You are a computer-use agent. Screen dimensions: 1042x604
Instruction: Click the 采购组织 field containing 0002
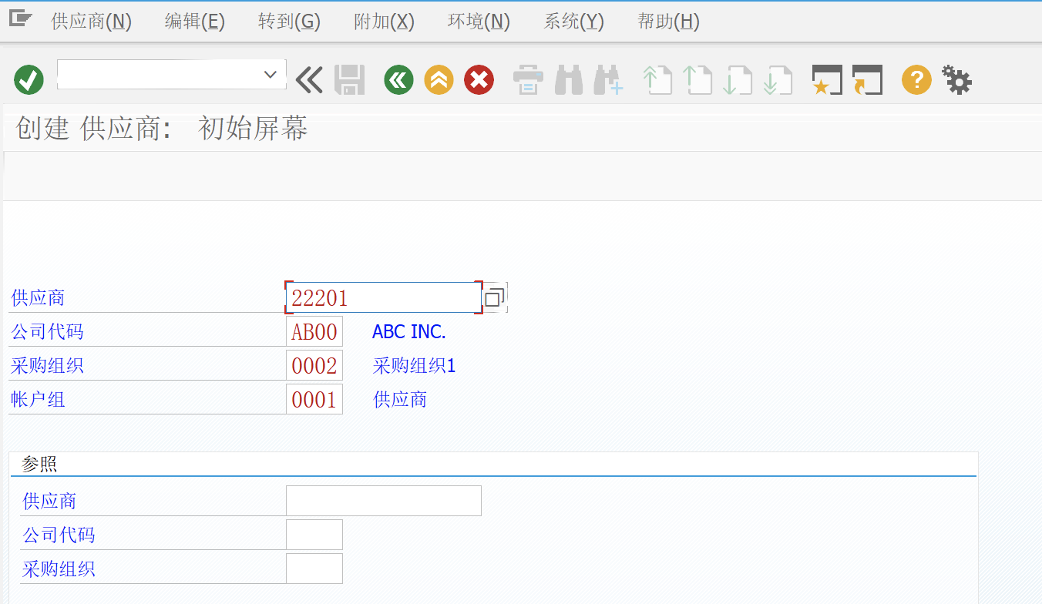click(x=314, y=366)
